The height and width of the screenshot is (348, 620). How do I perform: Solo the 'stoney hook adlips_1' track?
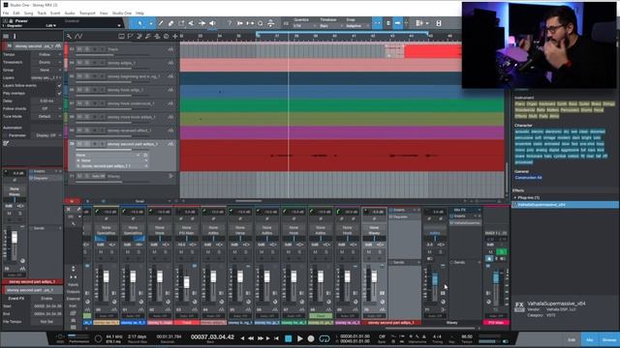[87, 90]
